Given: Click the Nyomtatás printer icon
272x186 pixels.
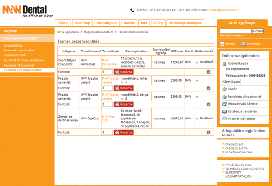Looking at the screenshot, I should (244, 44).
